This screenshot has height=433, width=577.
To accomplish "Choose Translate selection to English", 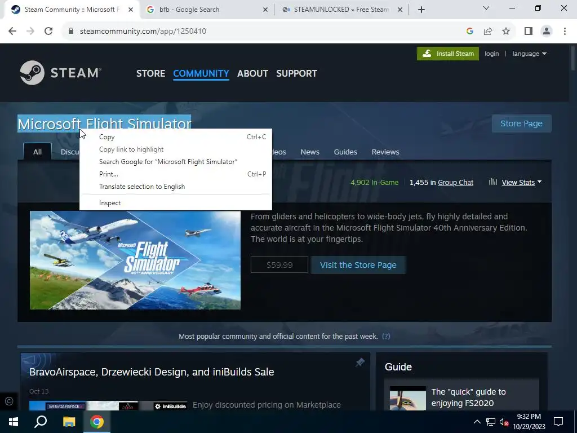I will (176, 187).
